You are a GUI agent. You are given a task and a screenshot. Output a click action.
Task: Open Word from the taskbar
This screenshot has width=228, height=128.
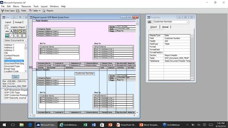pos(93,125)
